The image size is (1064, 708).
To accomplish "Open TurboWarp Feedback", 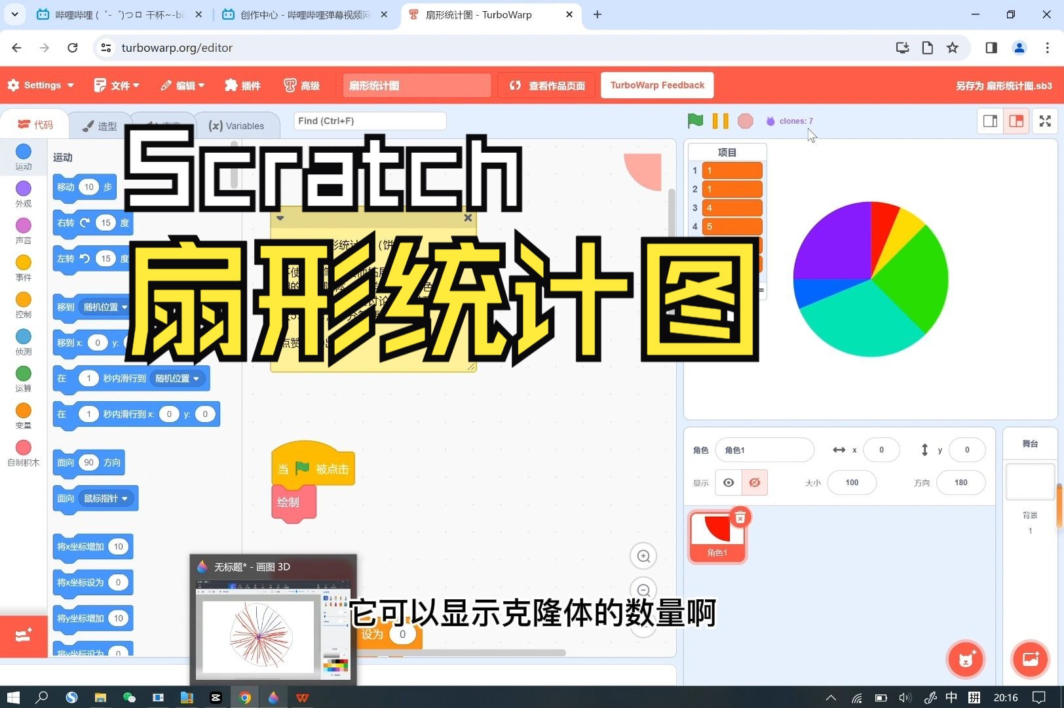I will [x=657, y=85].
